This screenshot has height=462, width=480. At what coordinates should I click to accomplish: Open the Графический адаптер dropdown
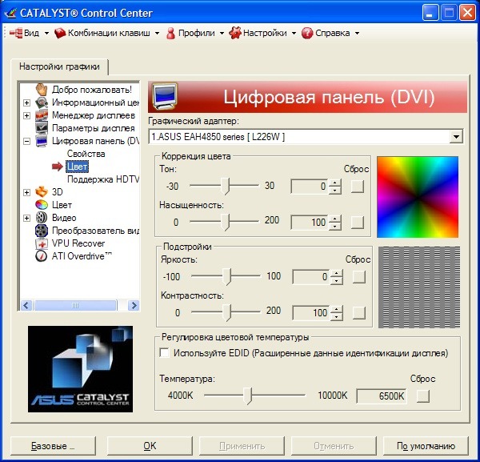coord(456,137)
